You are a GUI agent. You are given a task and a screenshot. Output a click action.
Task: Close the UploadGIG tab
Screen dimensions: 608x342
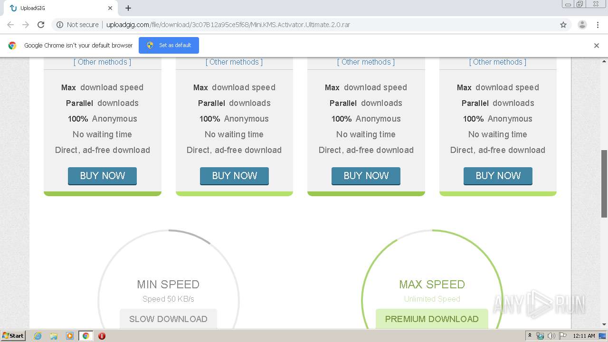click(x=110, y=8)
